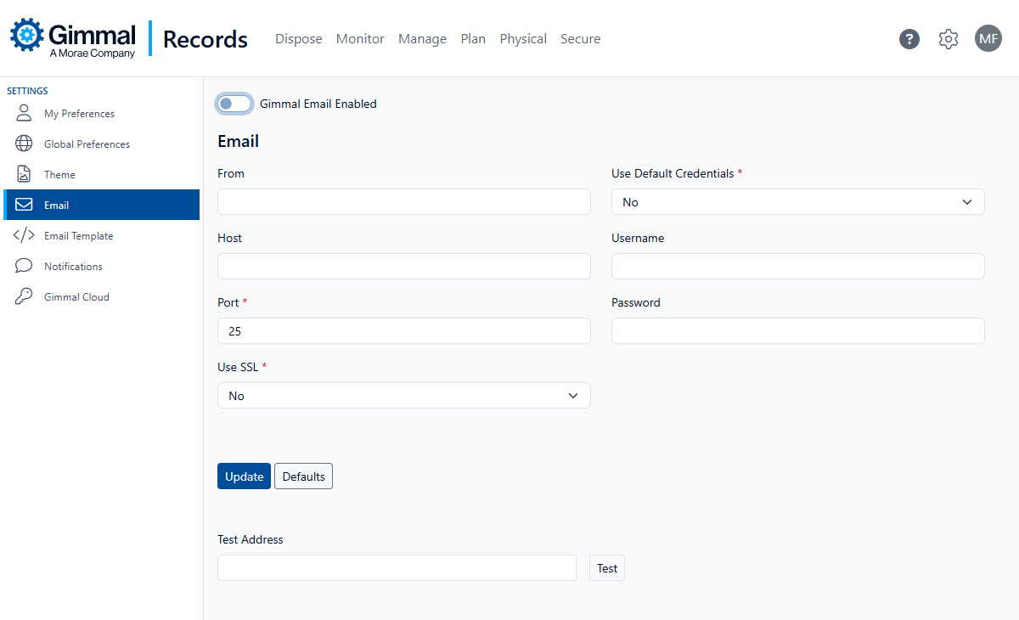
Task: Open Email Template code icon
Action: coord(24,236)
